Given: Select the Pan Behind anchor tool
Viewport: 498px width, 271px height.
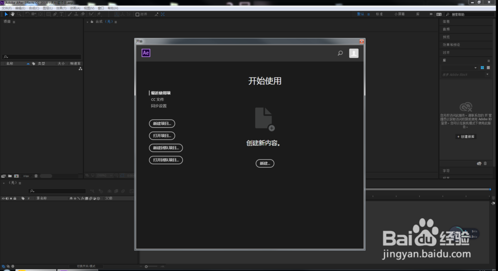Looking at the screenshot, I should point(40,14).
